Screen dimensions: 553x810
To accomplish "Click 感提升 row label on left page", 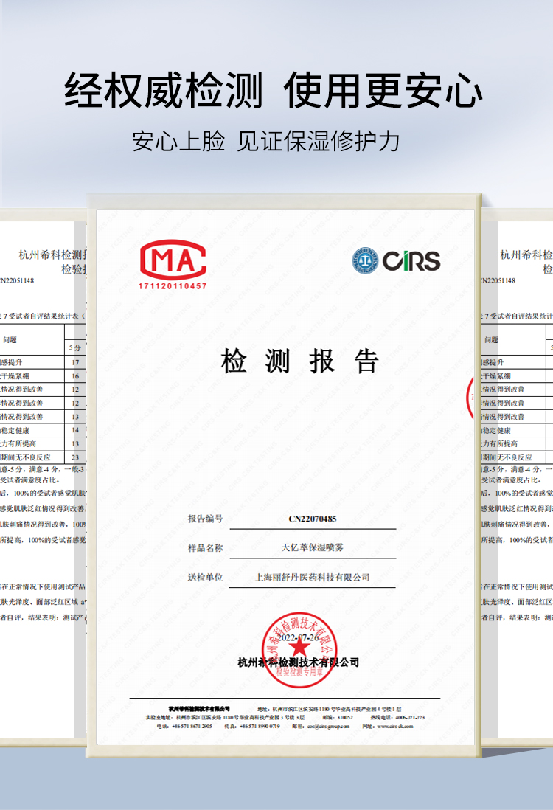I will pos(11,363).
